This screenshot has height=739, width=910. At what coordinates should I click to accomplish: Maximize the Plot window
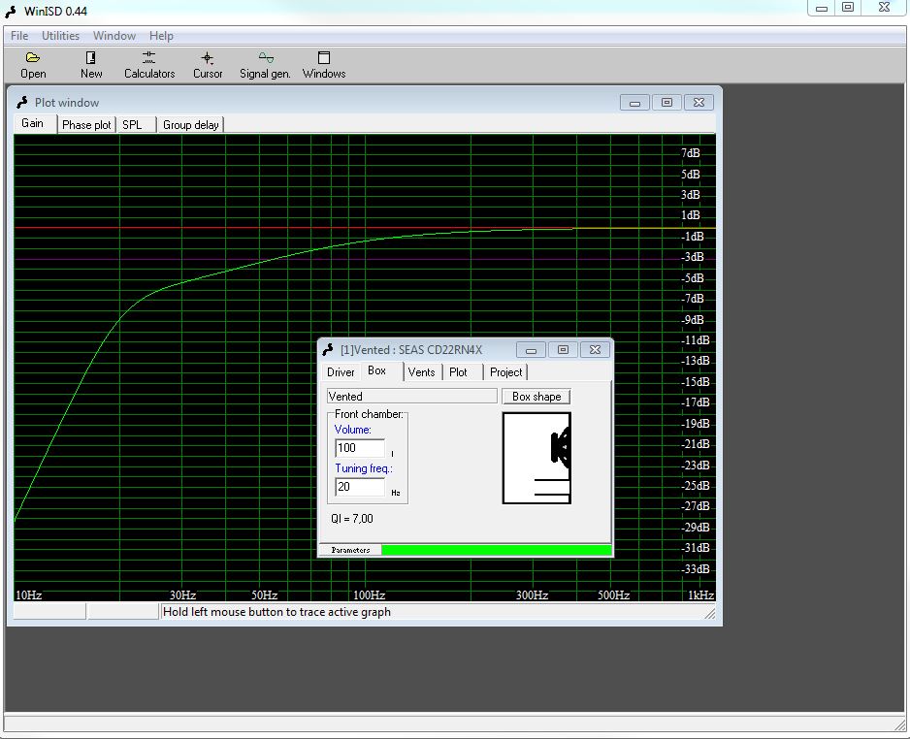tap(666, 103)
